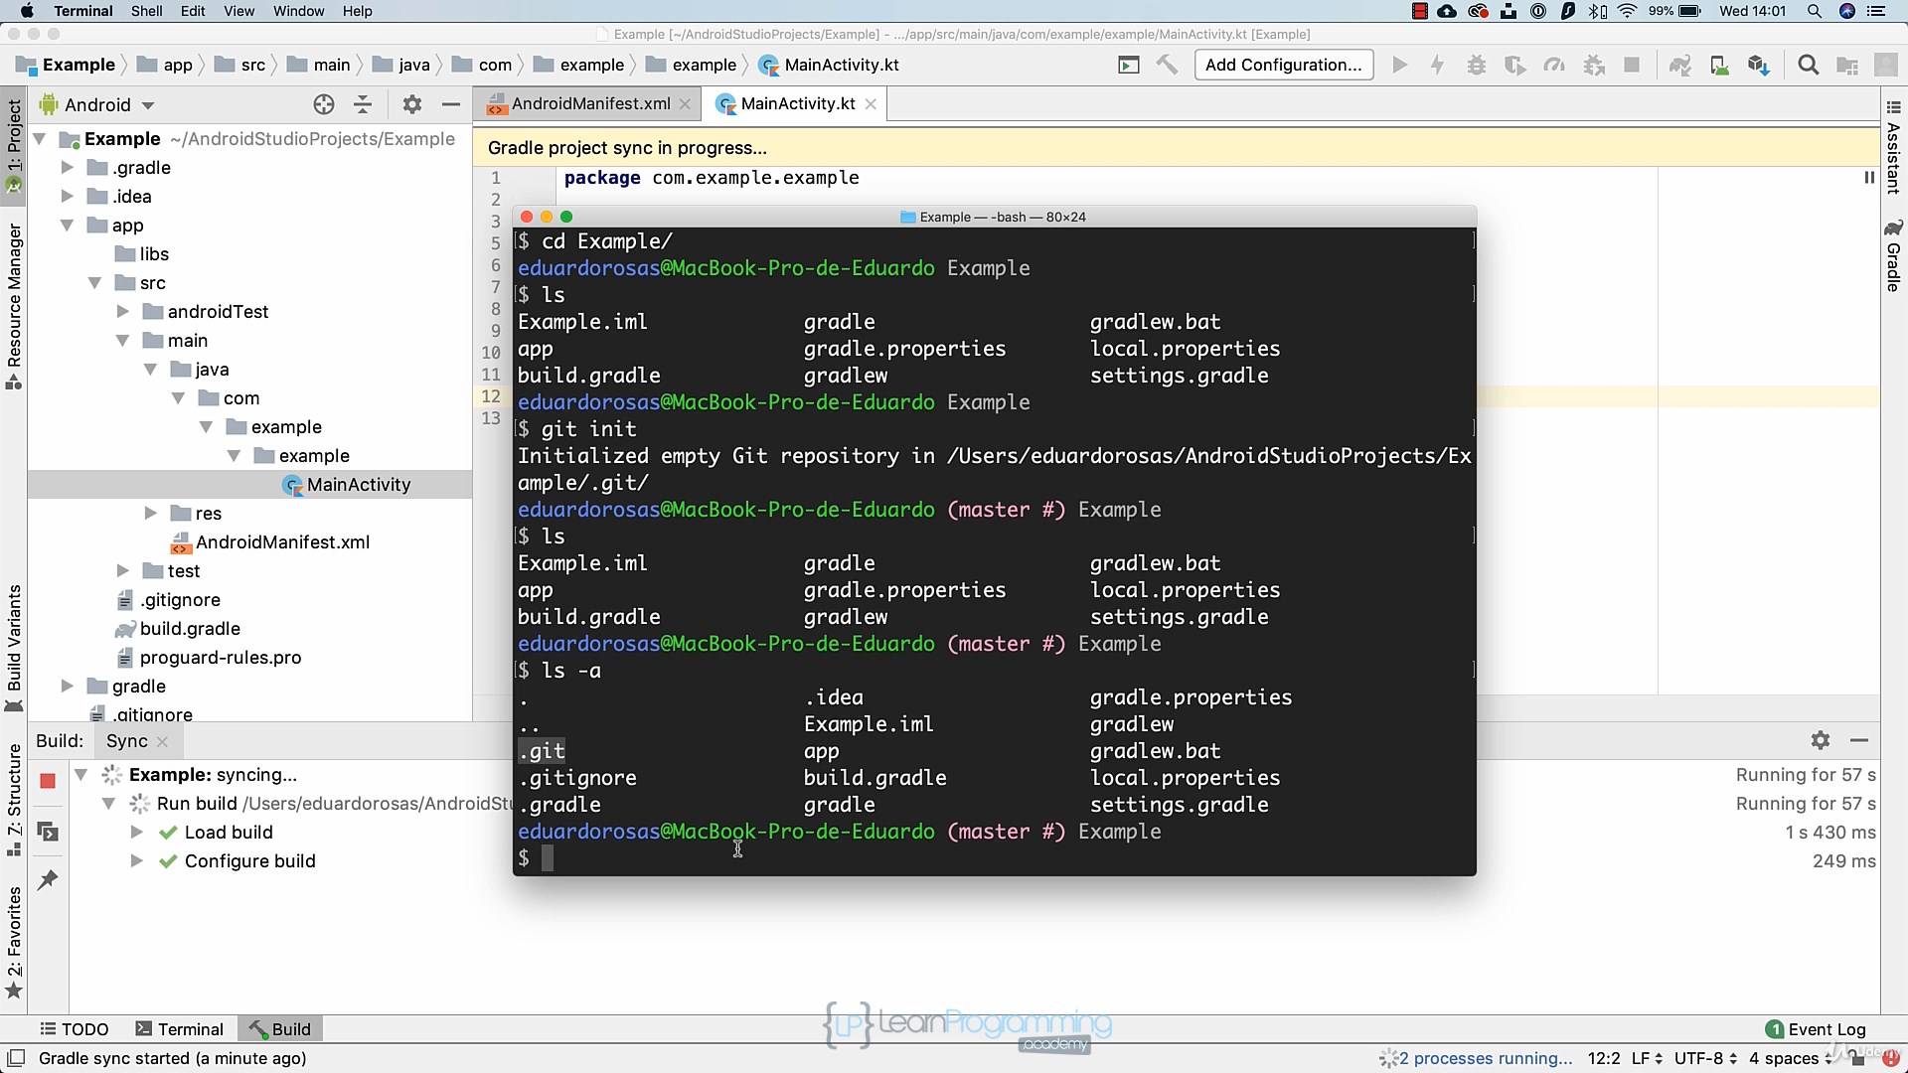Click line 12 in the editor gutter
1908x1073 pixels.
491,396
